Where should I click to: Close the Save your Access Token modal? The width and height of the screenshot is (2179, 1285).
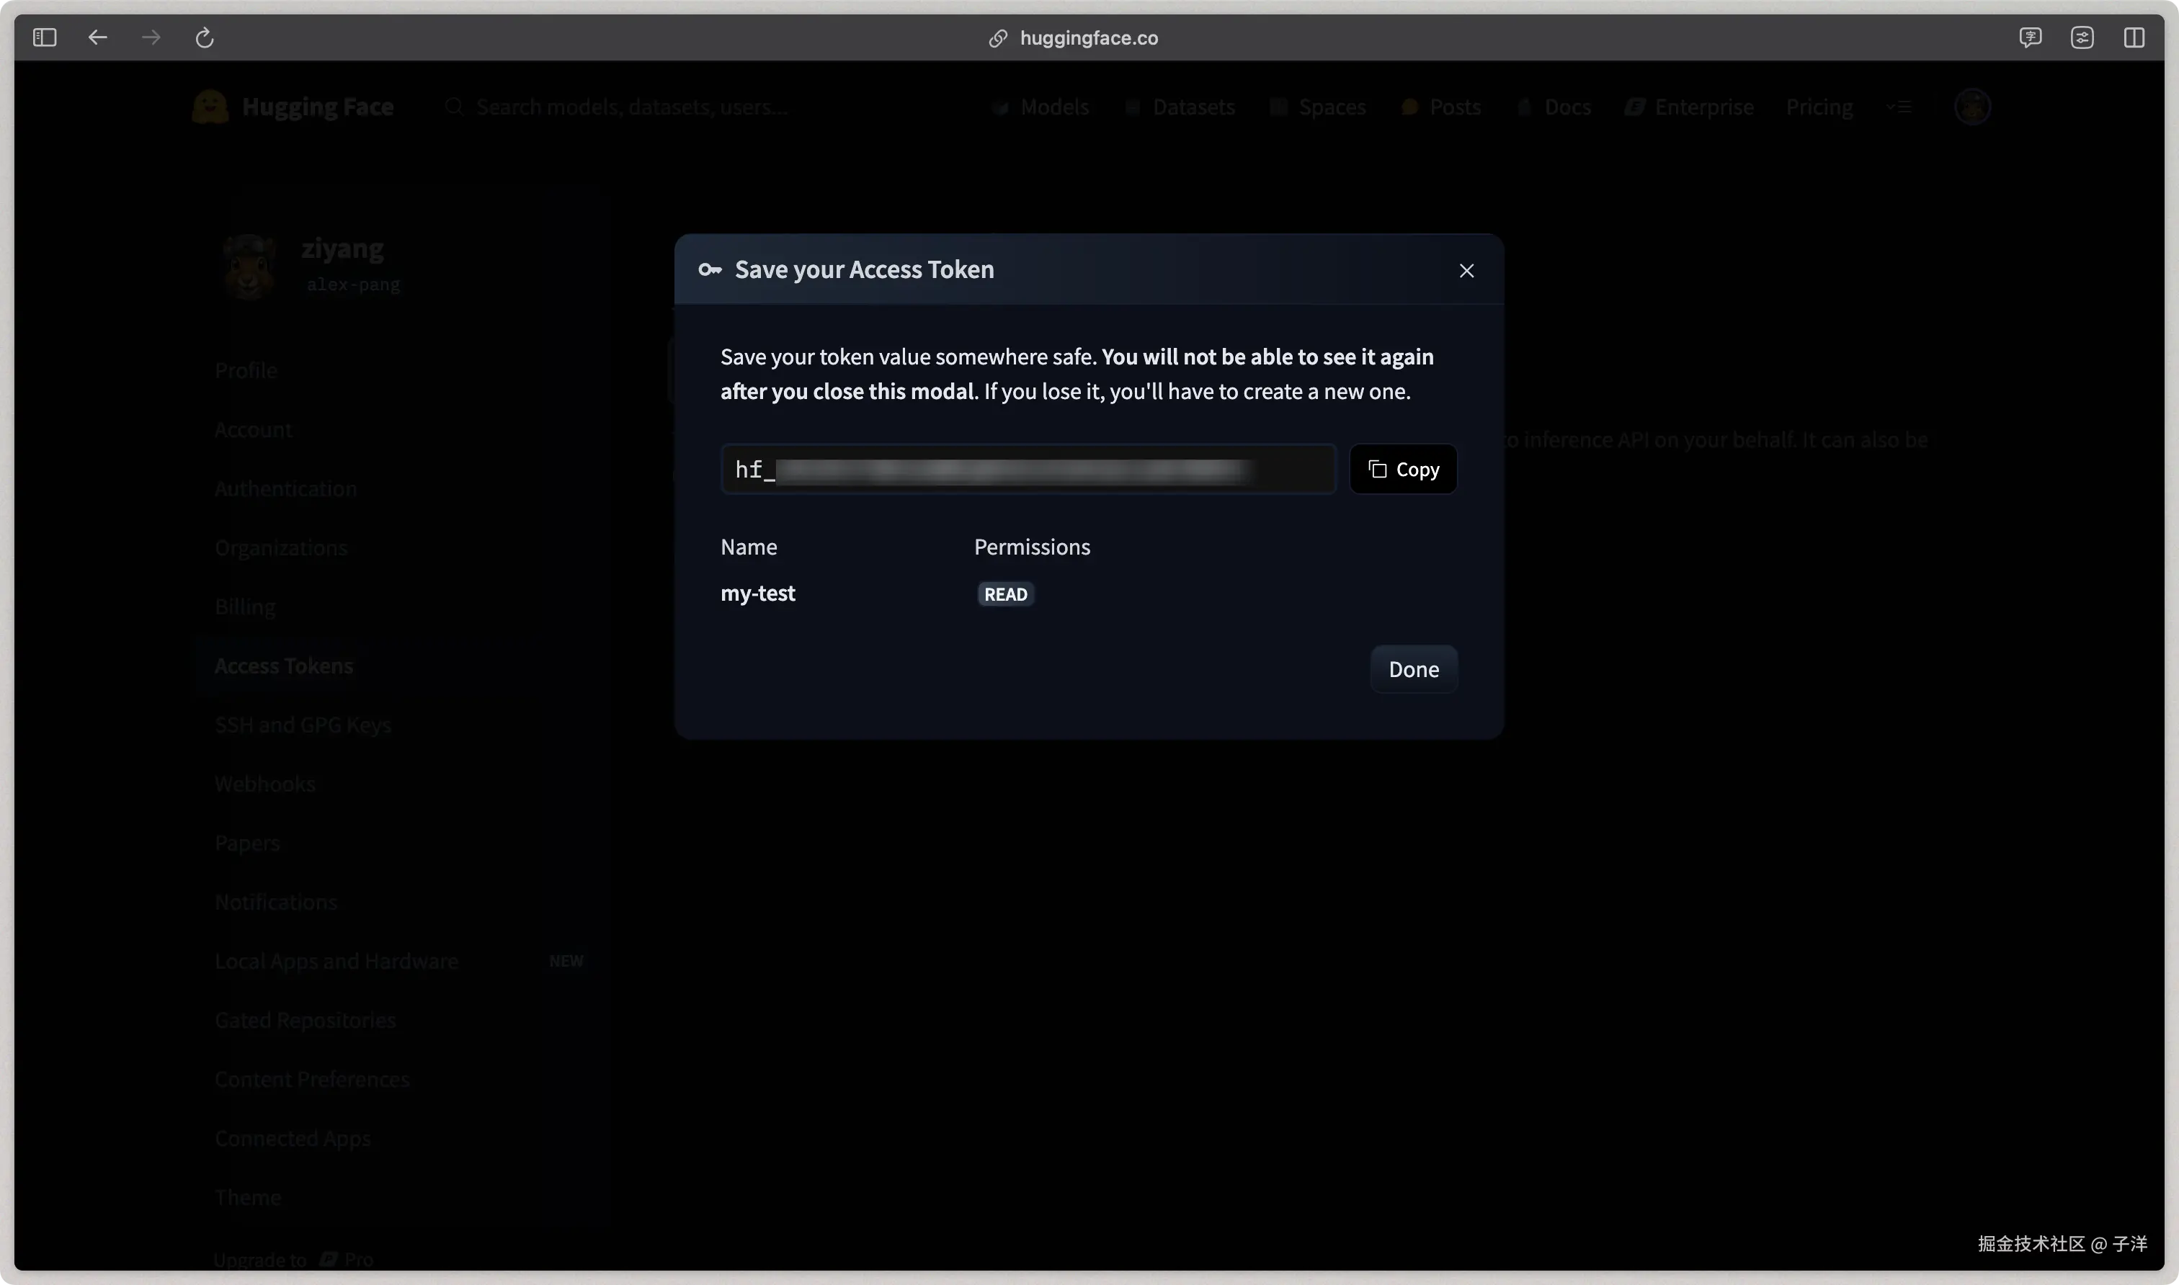1466,270
